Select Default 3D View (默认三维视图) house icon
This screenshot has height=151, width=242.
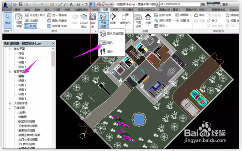(111, 33)
